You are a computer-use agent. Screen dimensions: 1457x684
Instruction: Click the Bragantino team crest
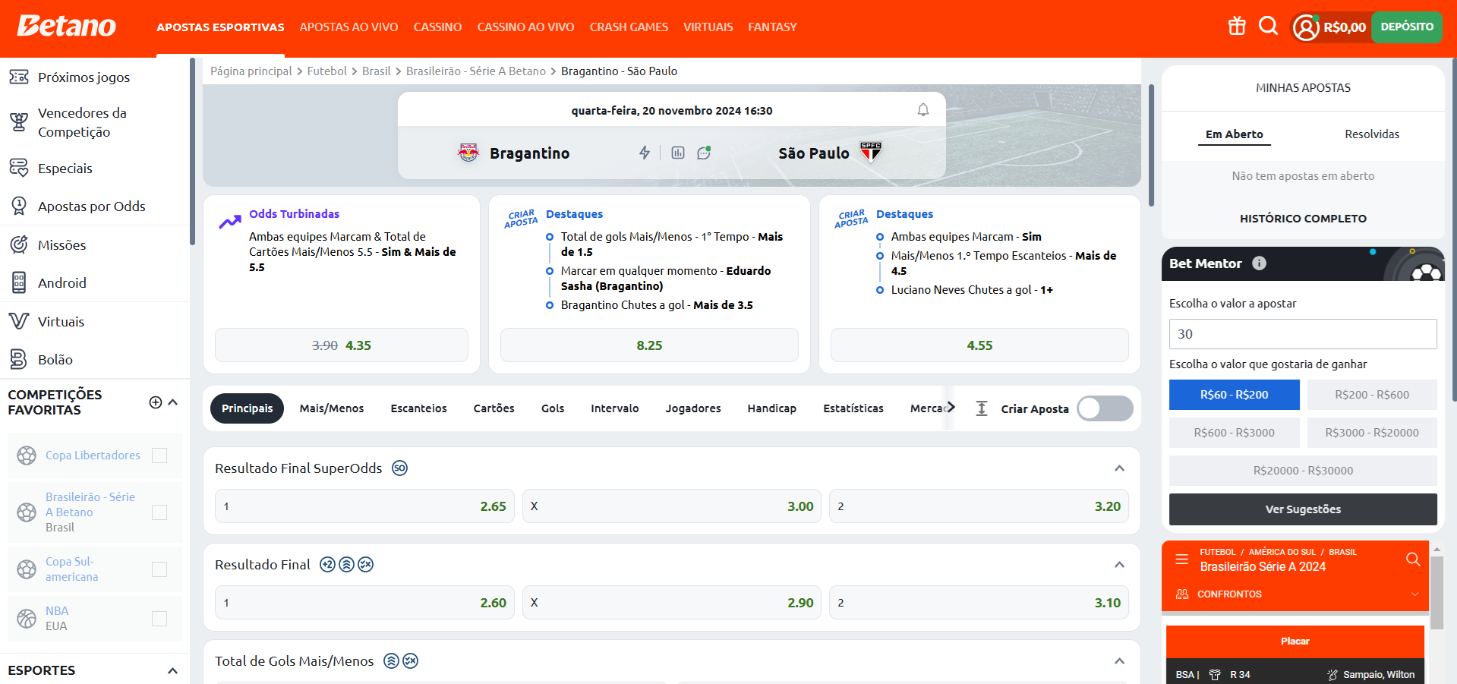click(468, 153)
